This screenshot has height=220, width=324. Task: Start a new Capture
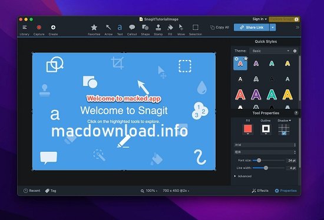point(39,30)
